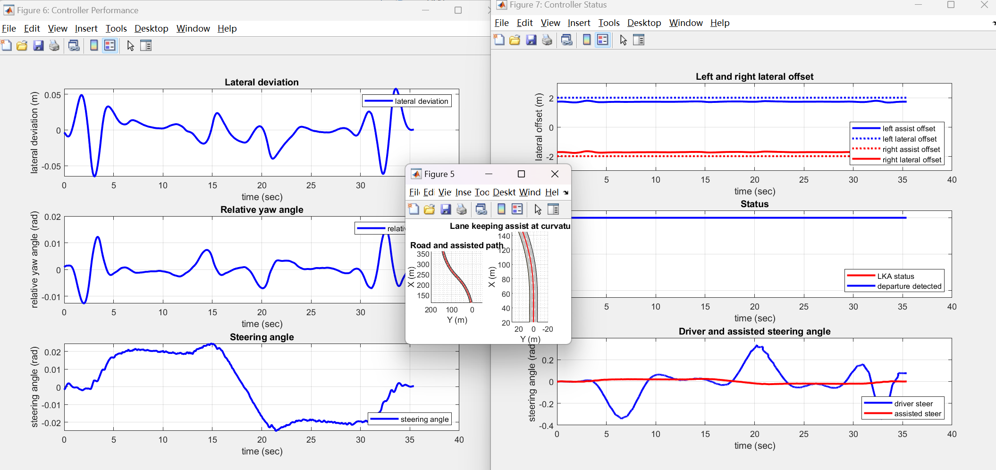
Task: Open Help menu in Figure 7 window
Action: (x=720, y=23)
